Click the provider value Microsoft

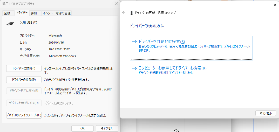(55, 36)
